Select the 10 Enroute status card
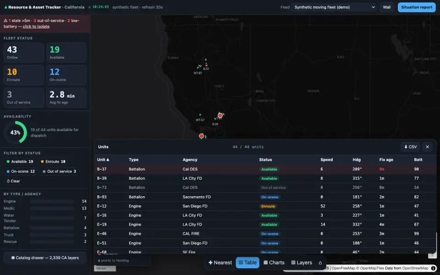 24,75
